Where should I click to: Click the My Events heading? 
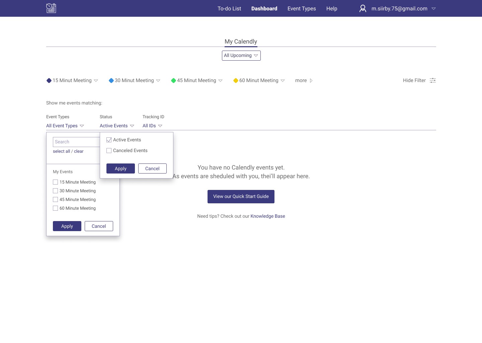[x=63, y=172]
